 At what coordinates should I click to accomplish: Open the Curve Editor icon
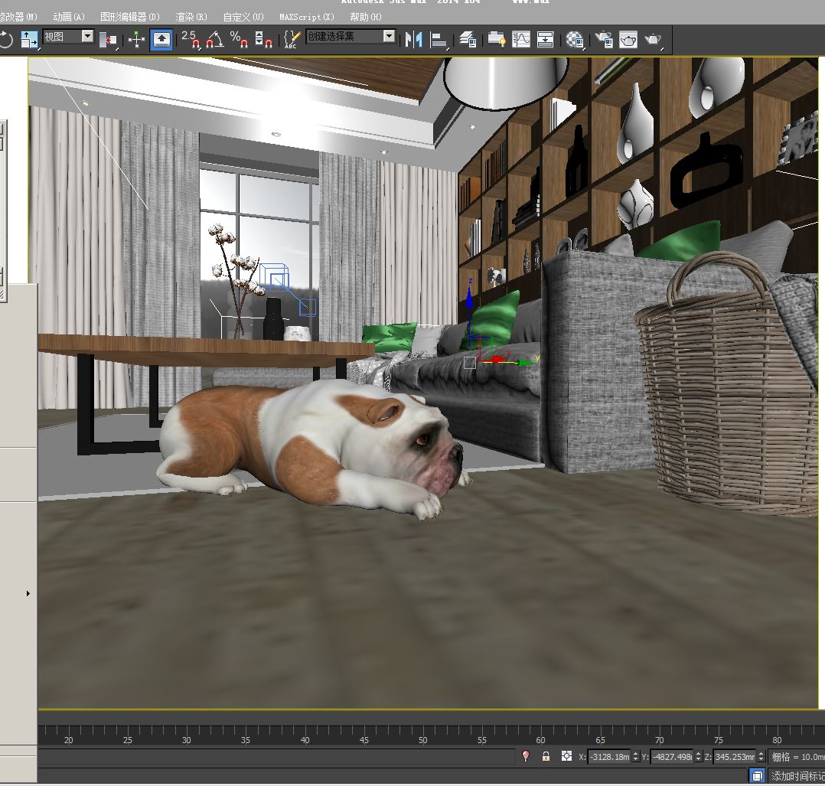pyautogui.click(x=521, y=40)
